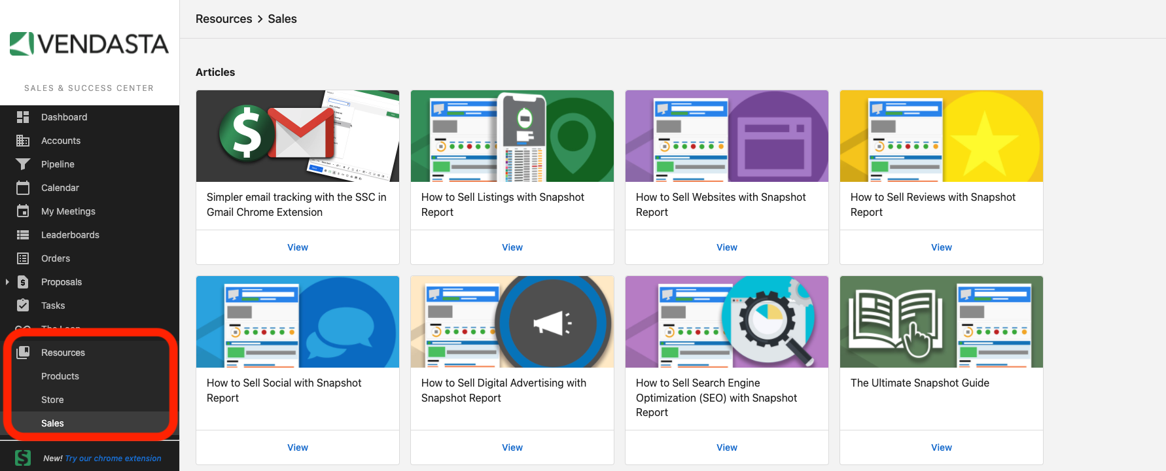Click the blue chat bubbles Social thumbnail

[x=298, y=322]
